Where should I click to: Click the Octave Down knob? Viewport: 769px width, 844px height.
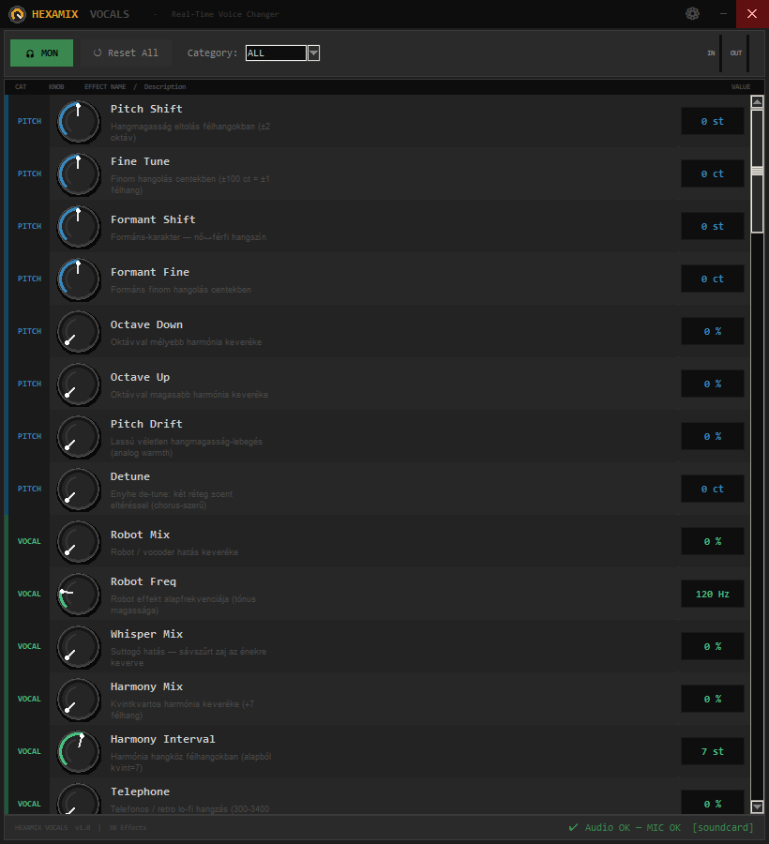pos(79,332)
